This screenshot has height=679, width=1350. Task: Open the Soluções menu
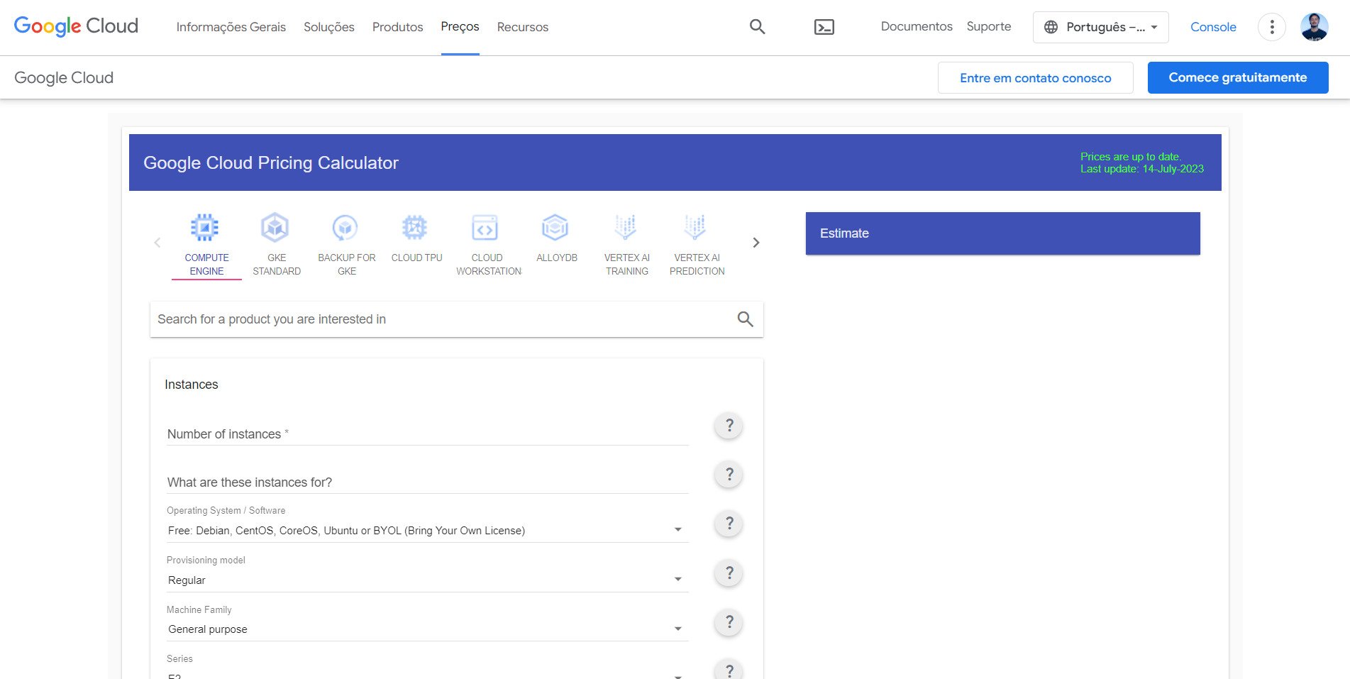[329, 27]
